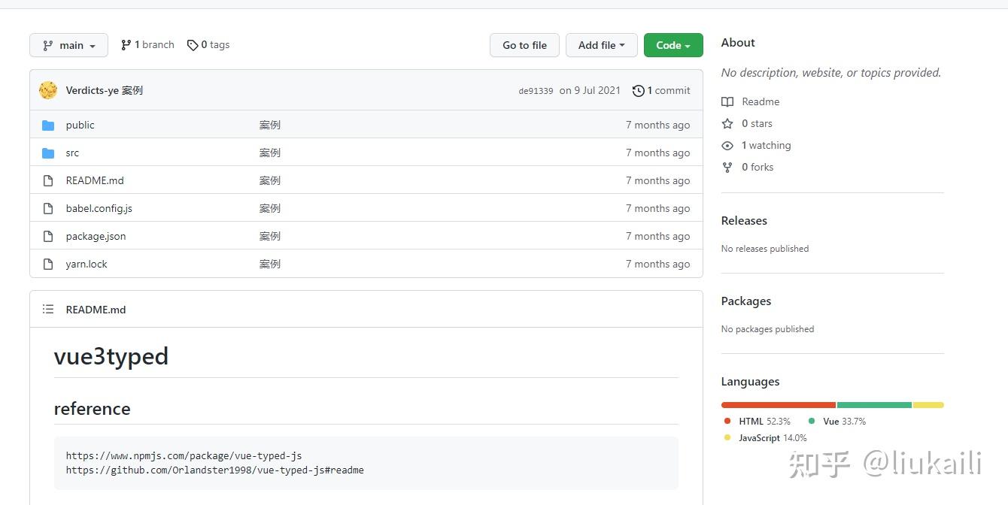This screenshot has height=505, width=1008.
Task: Open the 0 tags link
Action: (x=208, y=45)
